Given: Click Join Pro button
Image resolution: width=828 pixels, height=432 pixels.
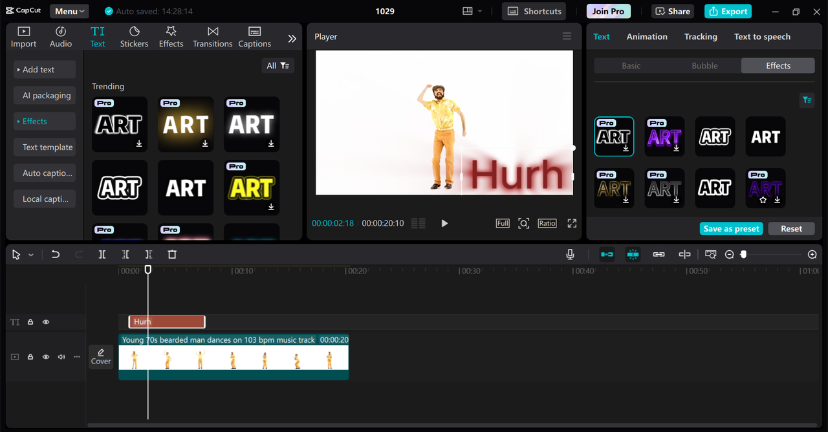Looking at the screenshot, I should pyautogui.click(x=609, y=11).
